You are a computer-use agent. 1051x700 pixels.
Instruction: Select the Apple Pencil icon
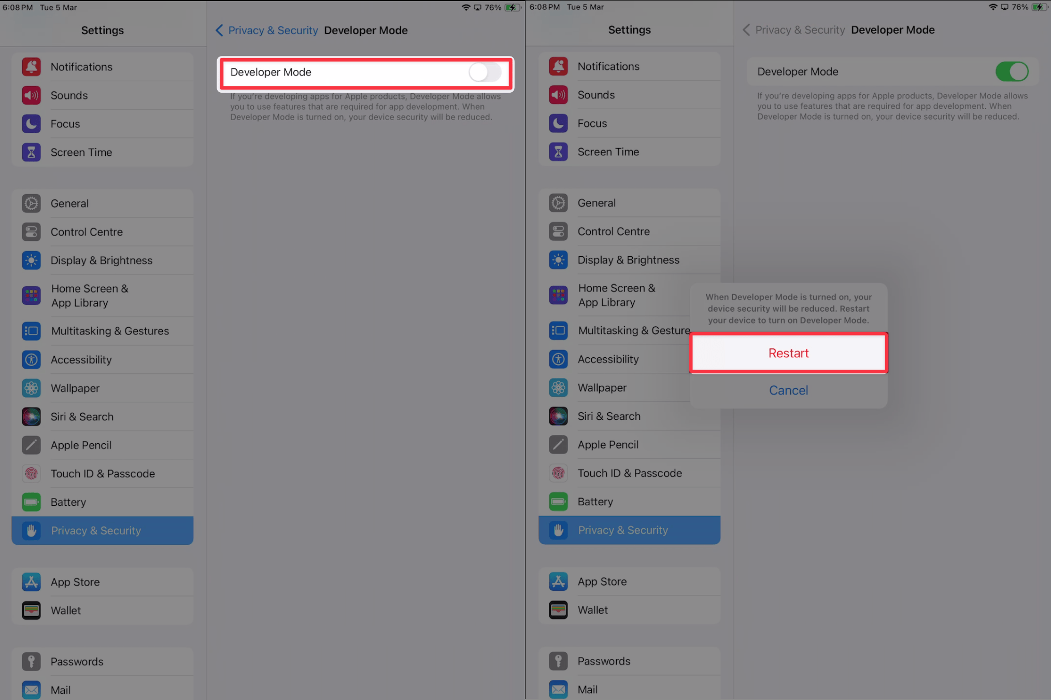click(x=31, y=445)
